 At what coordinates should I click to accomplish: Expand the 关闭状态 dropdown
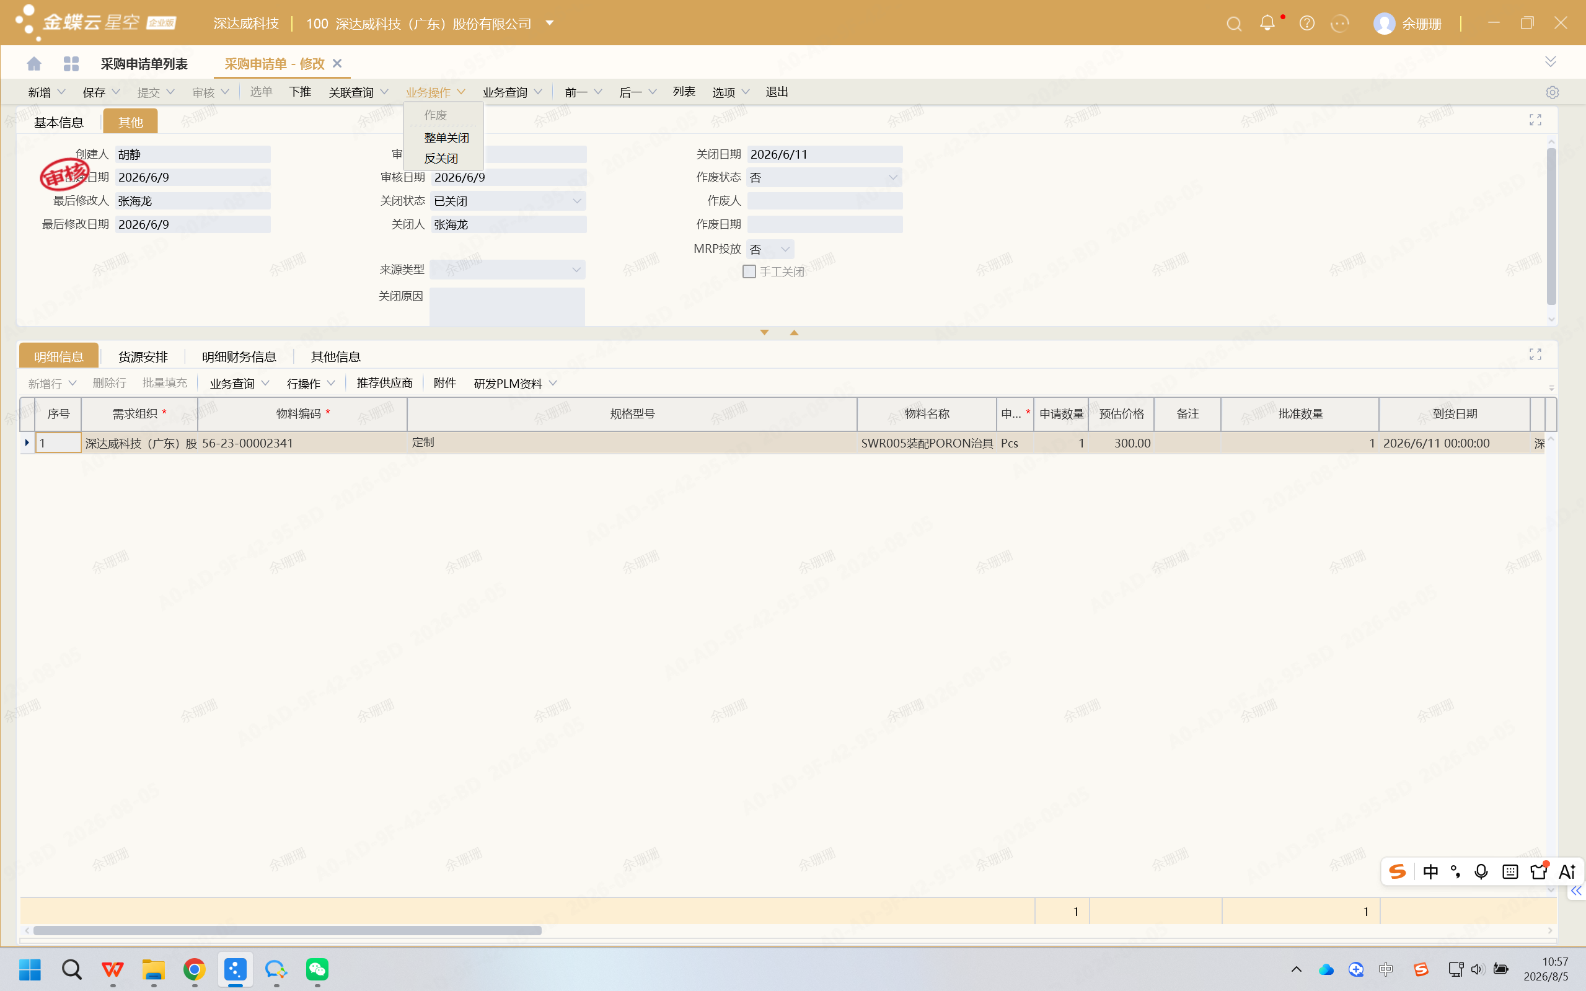(x=577, y=201)
